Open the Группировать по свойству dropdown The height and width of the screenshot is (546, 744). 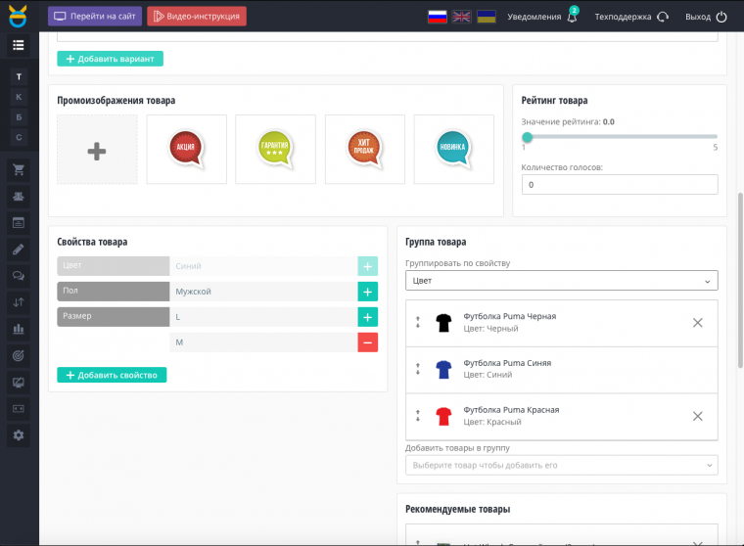pyautogui.click(x=561, y=281)
